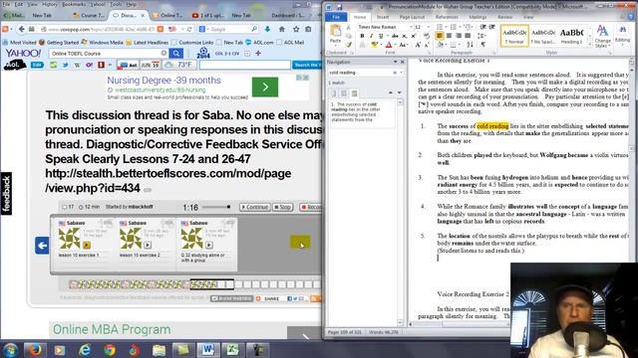This screenshot has height=358, width=638.
Task: Switch to the References ribbon tab
Action: click(447, 17)
